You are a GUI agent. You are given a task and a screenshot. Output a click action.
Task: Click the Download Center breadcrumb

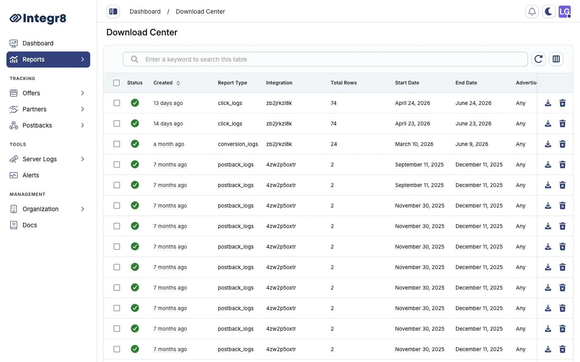tap(200, 12)
